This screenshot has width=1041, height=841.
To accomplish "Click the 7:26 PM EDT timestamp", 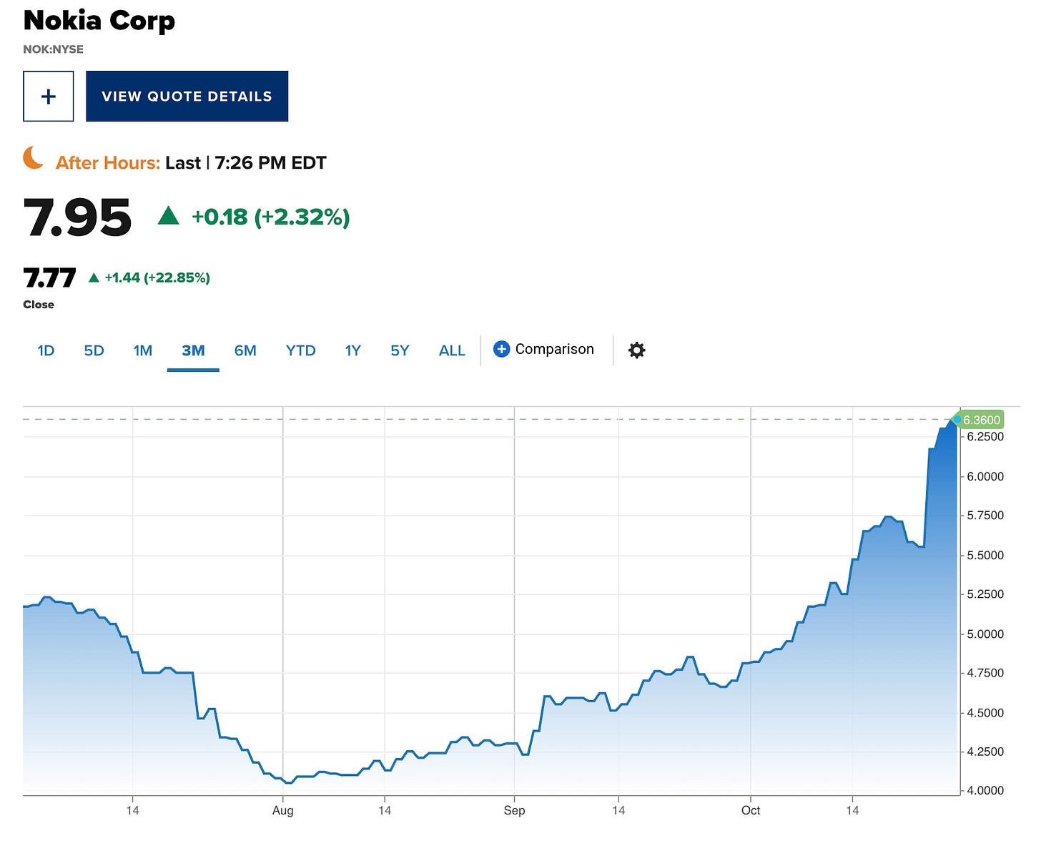I will click(270, 163).
